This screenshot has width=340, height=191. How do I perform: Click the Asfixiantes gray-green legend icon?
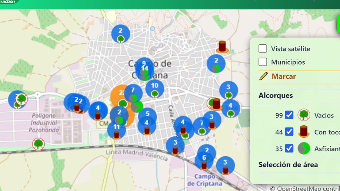point(304,148)
